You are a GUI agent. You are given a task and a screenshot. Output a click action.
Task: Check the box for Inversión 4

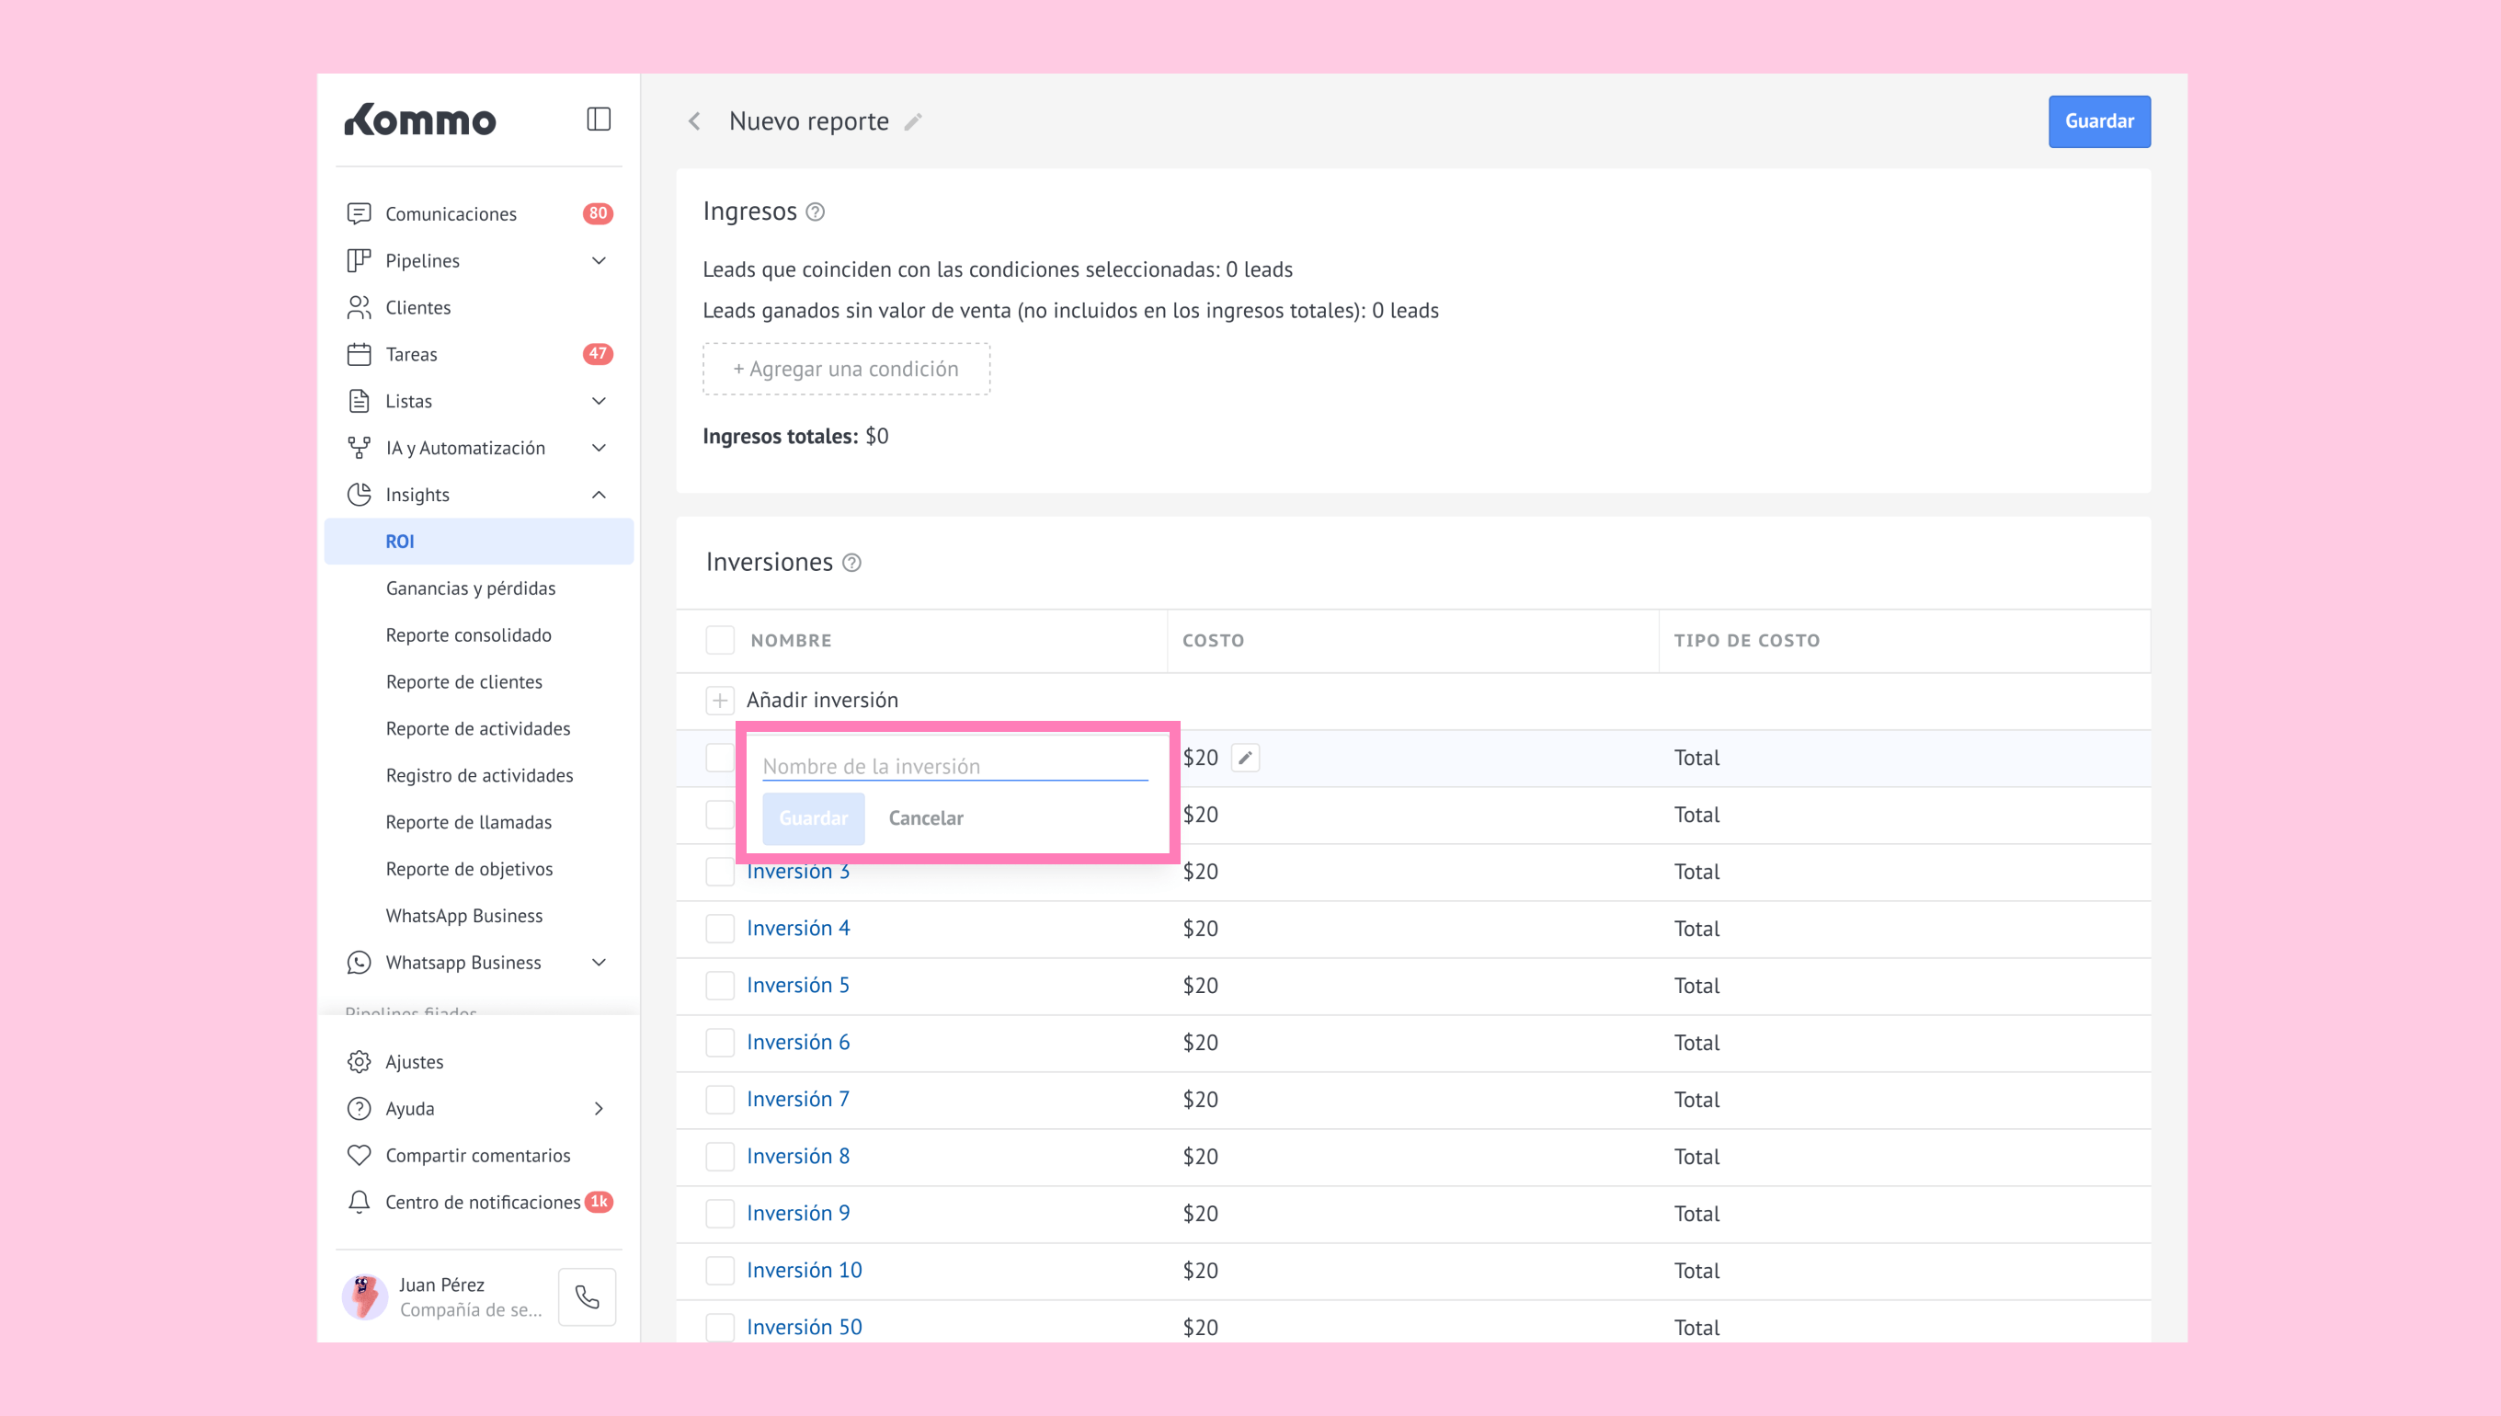(x=720, y=929)
